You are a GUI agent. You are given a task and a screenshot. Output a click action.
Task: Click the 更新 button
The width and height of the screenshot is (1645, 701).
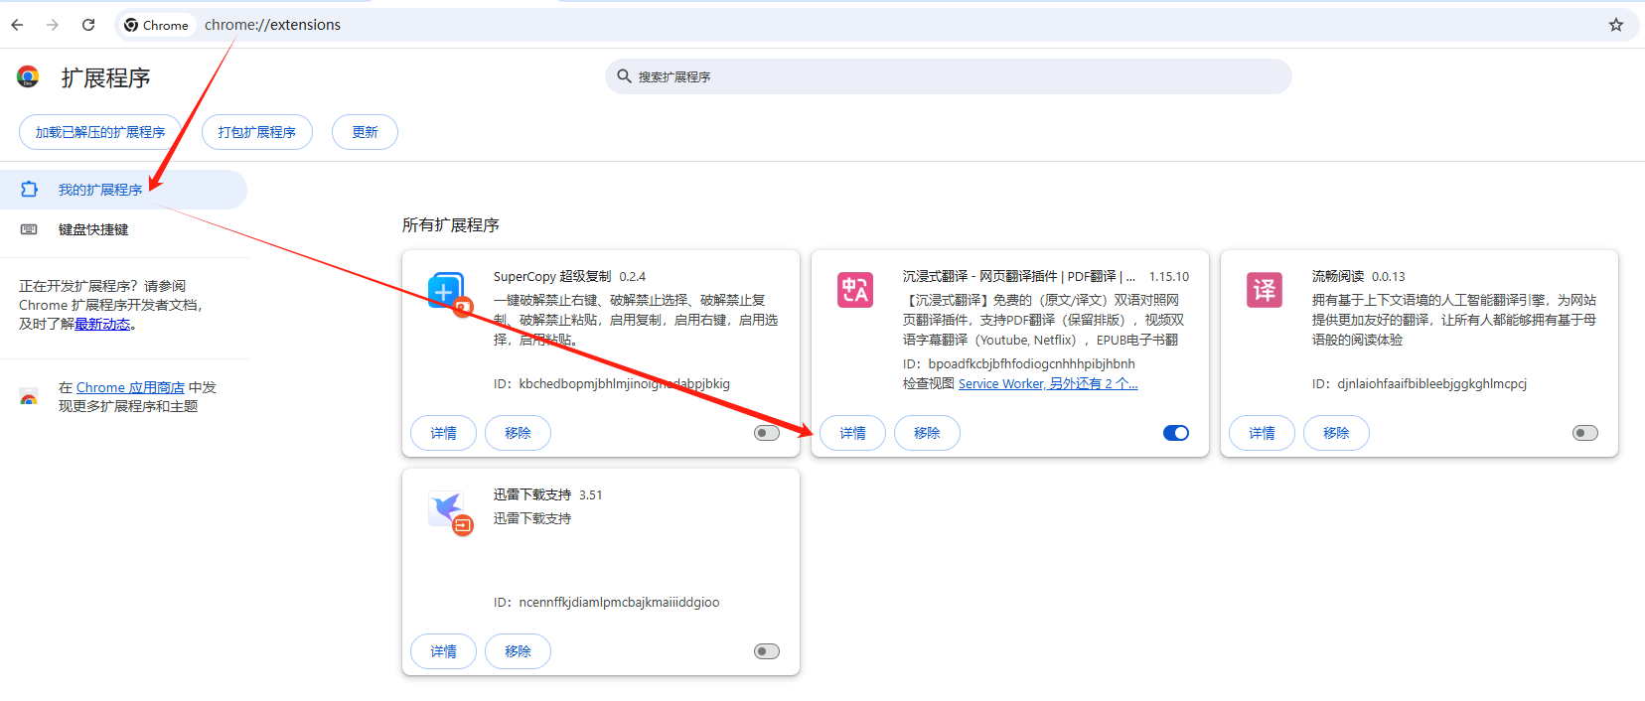(x=365, y=132)
